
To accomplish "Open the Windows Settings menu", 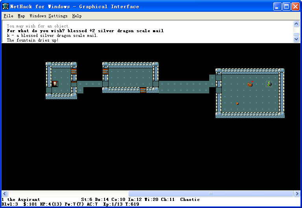I will point(48,16).
